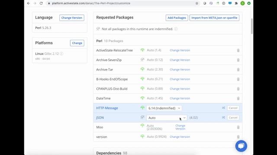The height and width of the screenshot is (155, 277).
Task: Open the chat support bubble
Action: (x=241, y=146)
